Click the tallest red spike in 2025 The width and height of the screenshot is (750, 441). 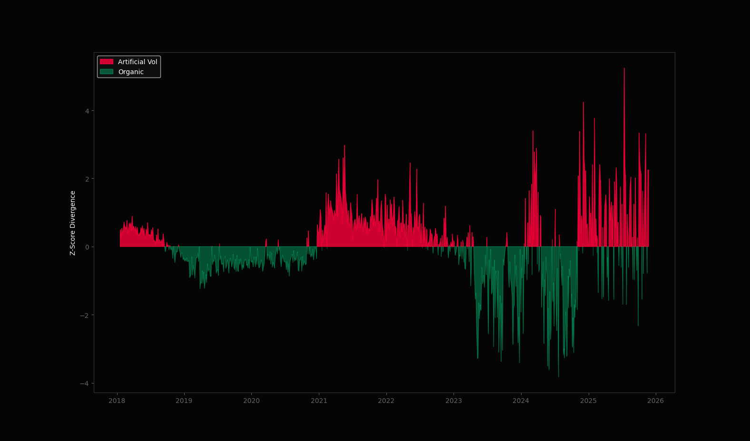(x=624, y=71)
